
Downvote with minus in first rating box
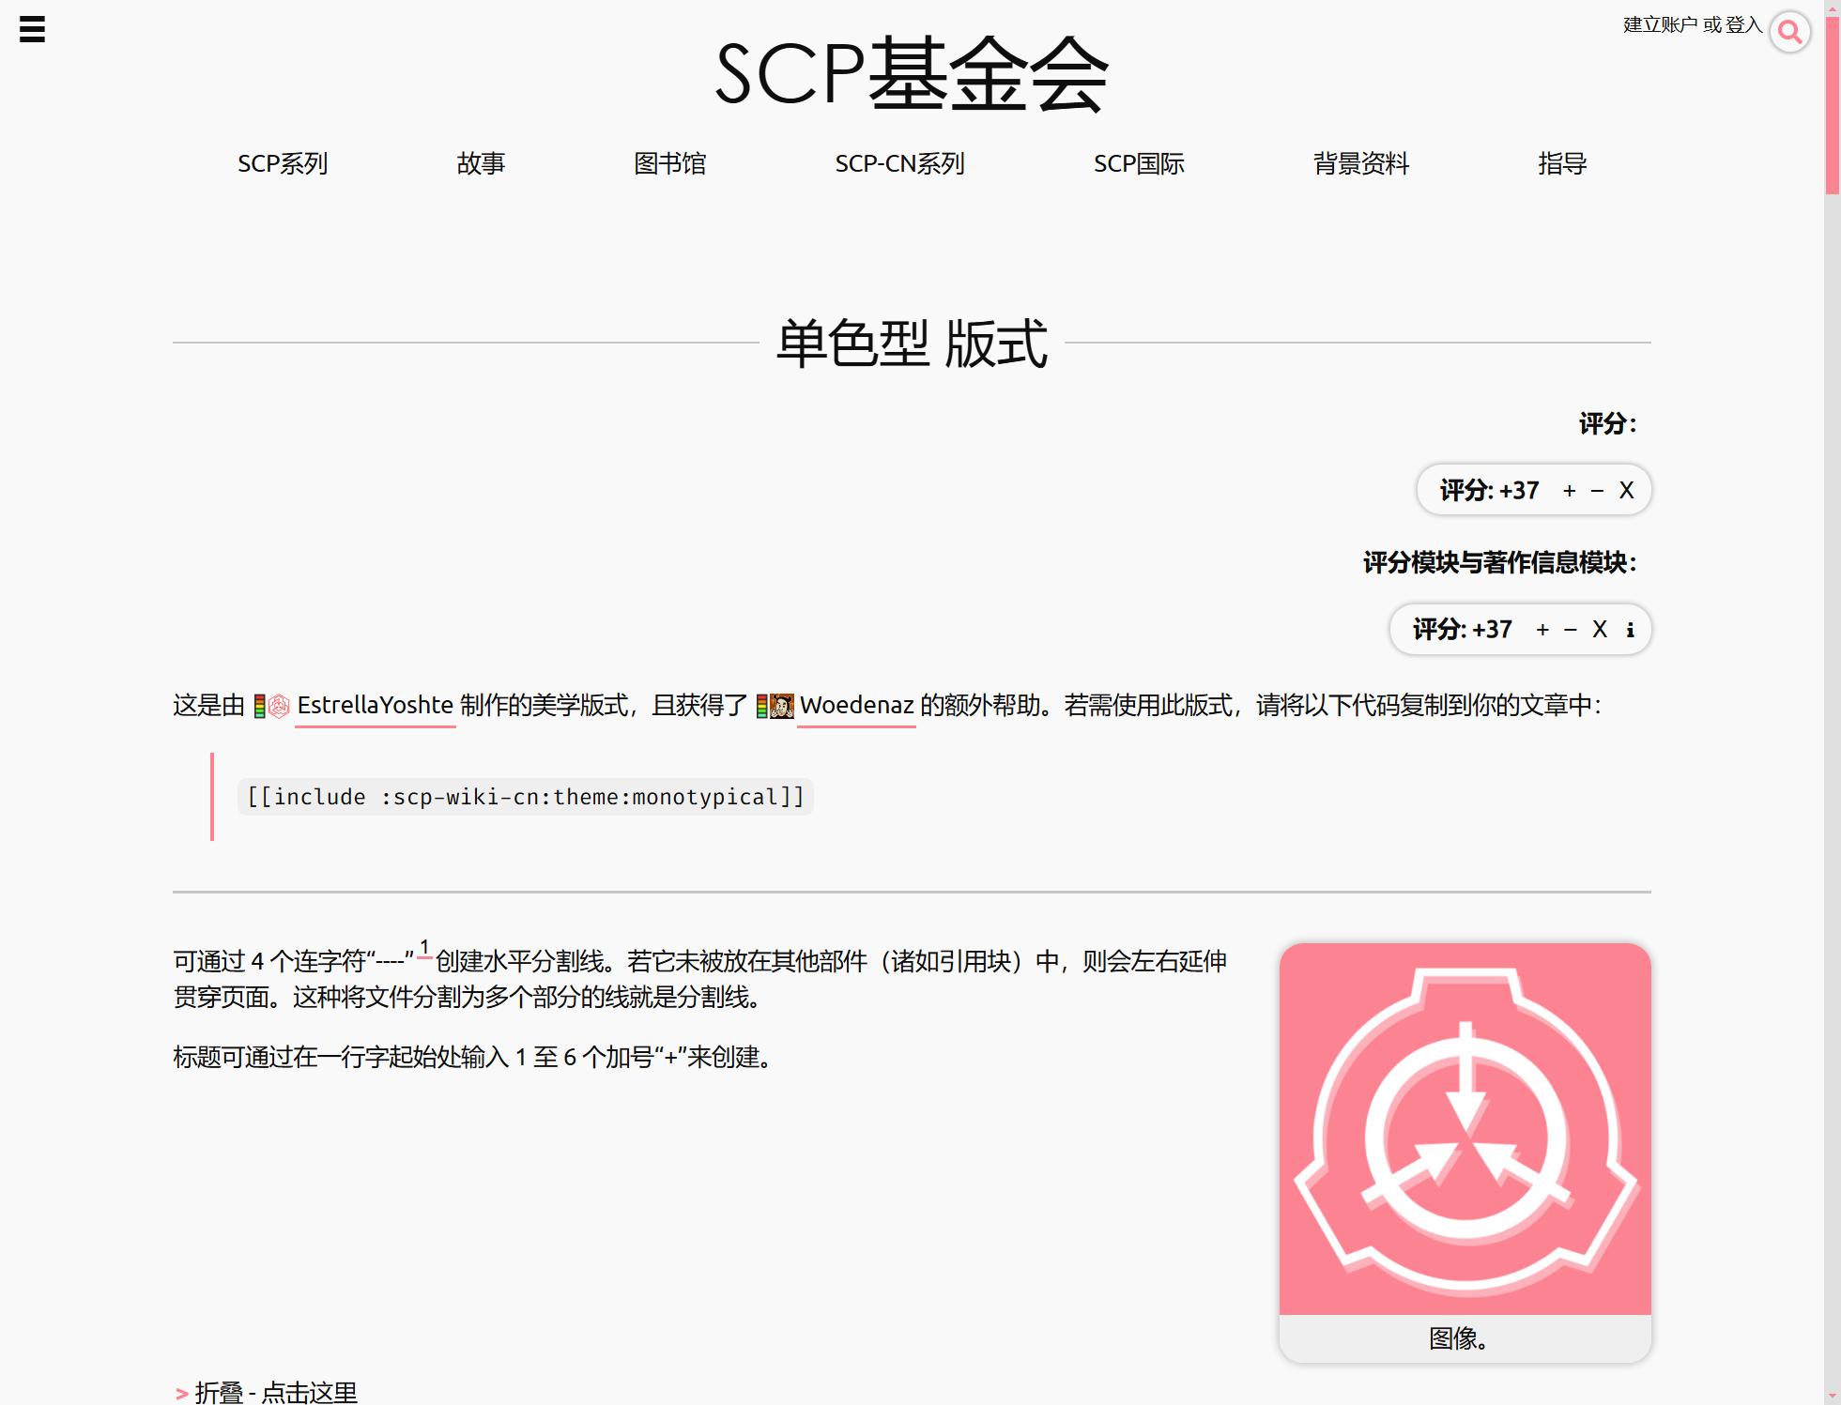[1597, 491]
